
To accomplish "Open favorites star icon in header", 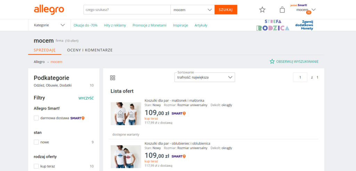I will pos(262,10).
